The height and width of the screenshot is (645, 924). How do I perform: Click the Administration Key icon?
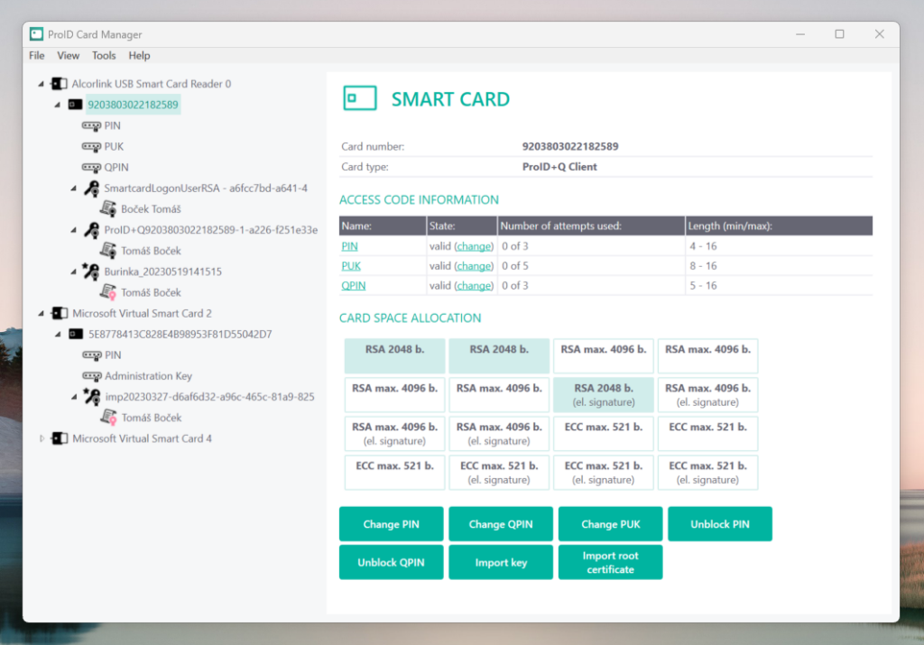pyautogui.click(x=91, y=376)
